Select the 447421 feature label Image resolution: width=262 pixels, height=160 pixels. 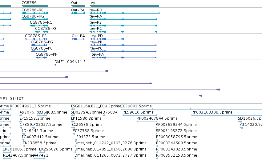pos(41,155)
